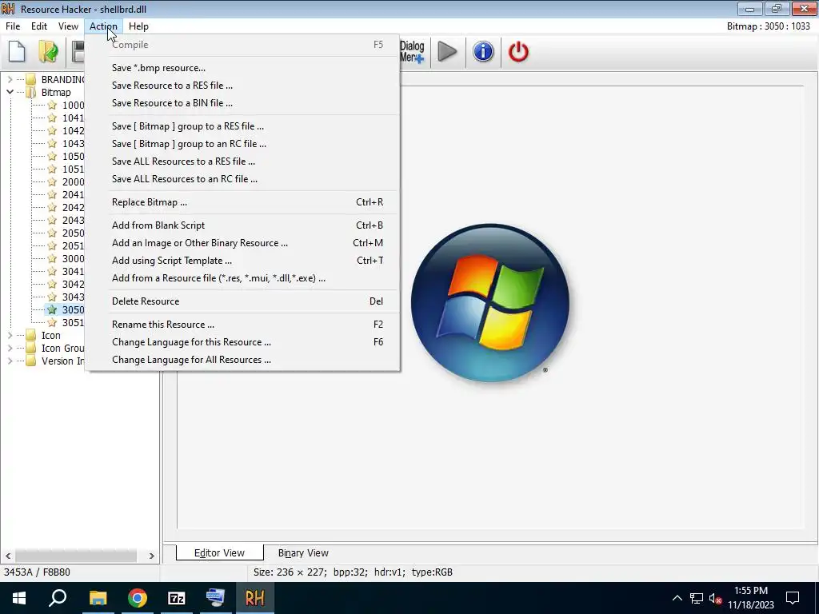The height and width of the screenshot is (614, 819).
Task: Click the Resource Hacker taskbar icon
Action: coord(255,598)
